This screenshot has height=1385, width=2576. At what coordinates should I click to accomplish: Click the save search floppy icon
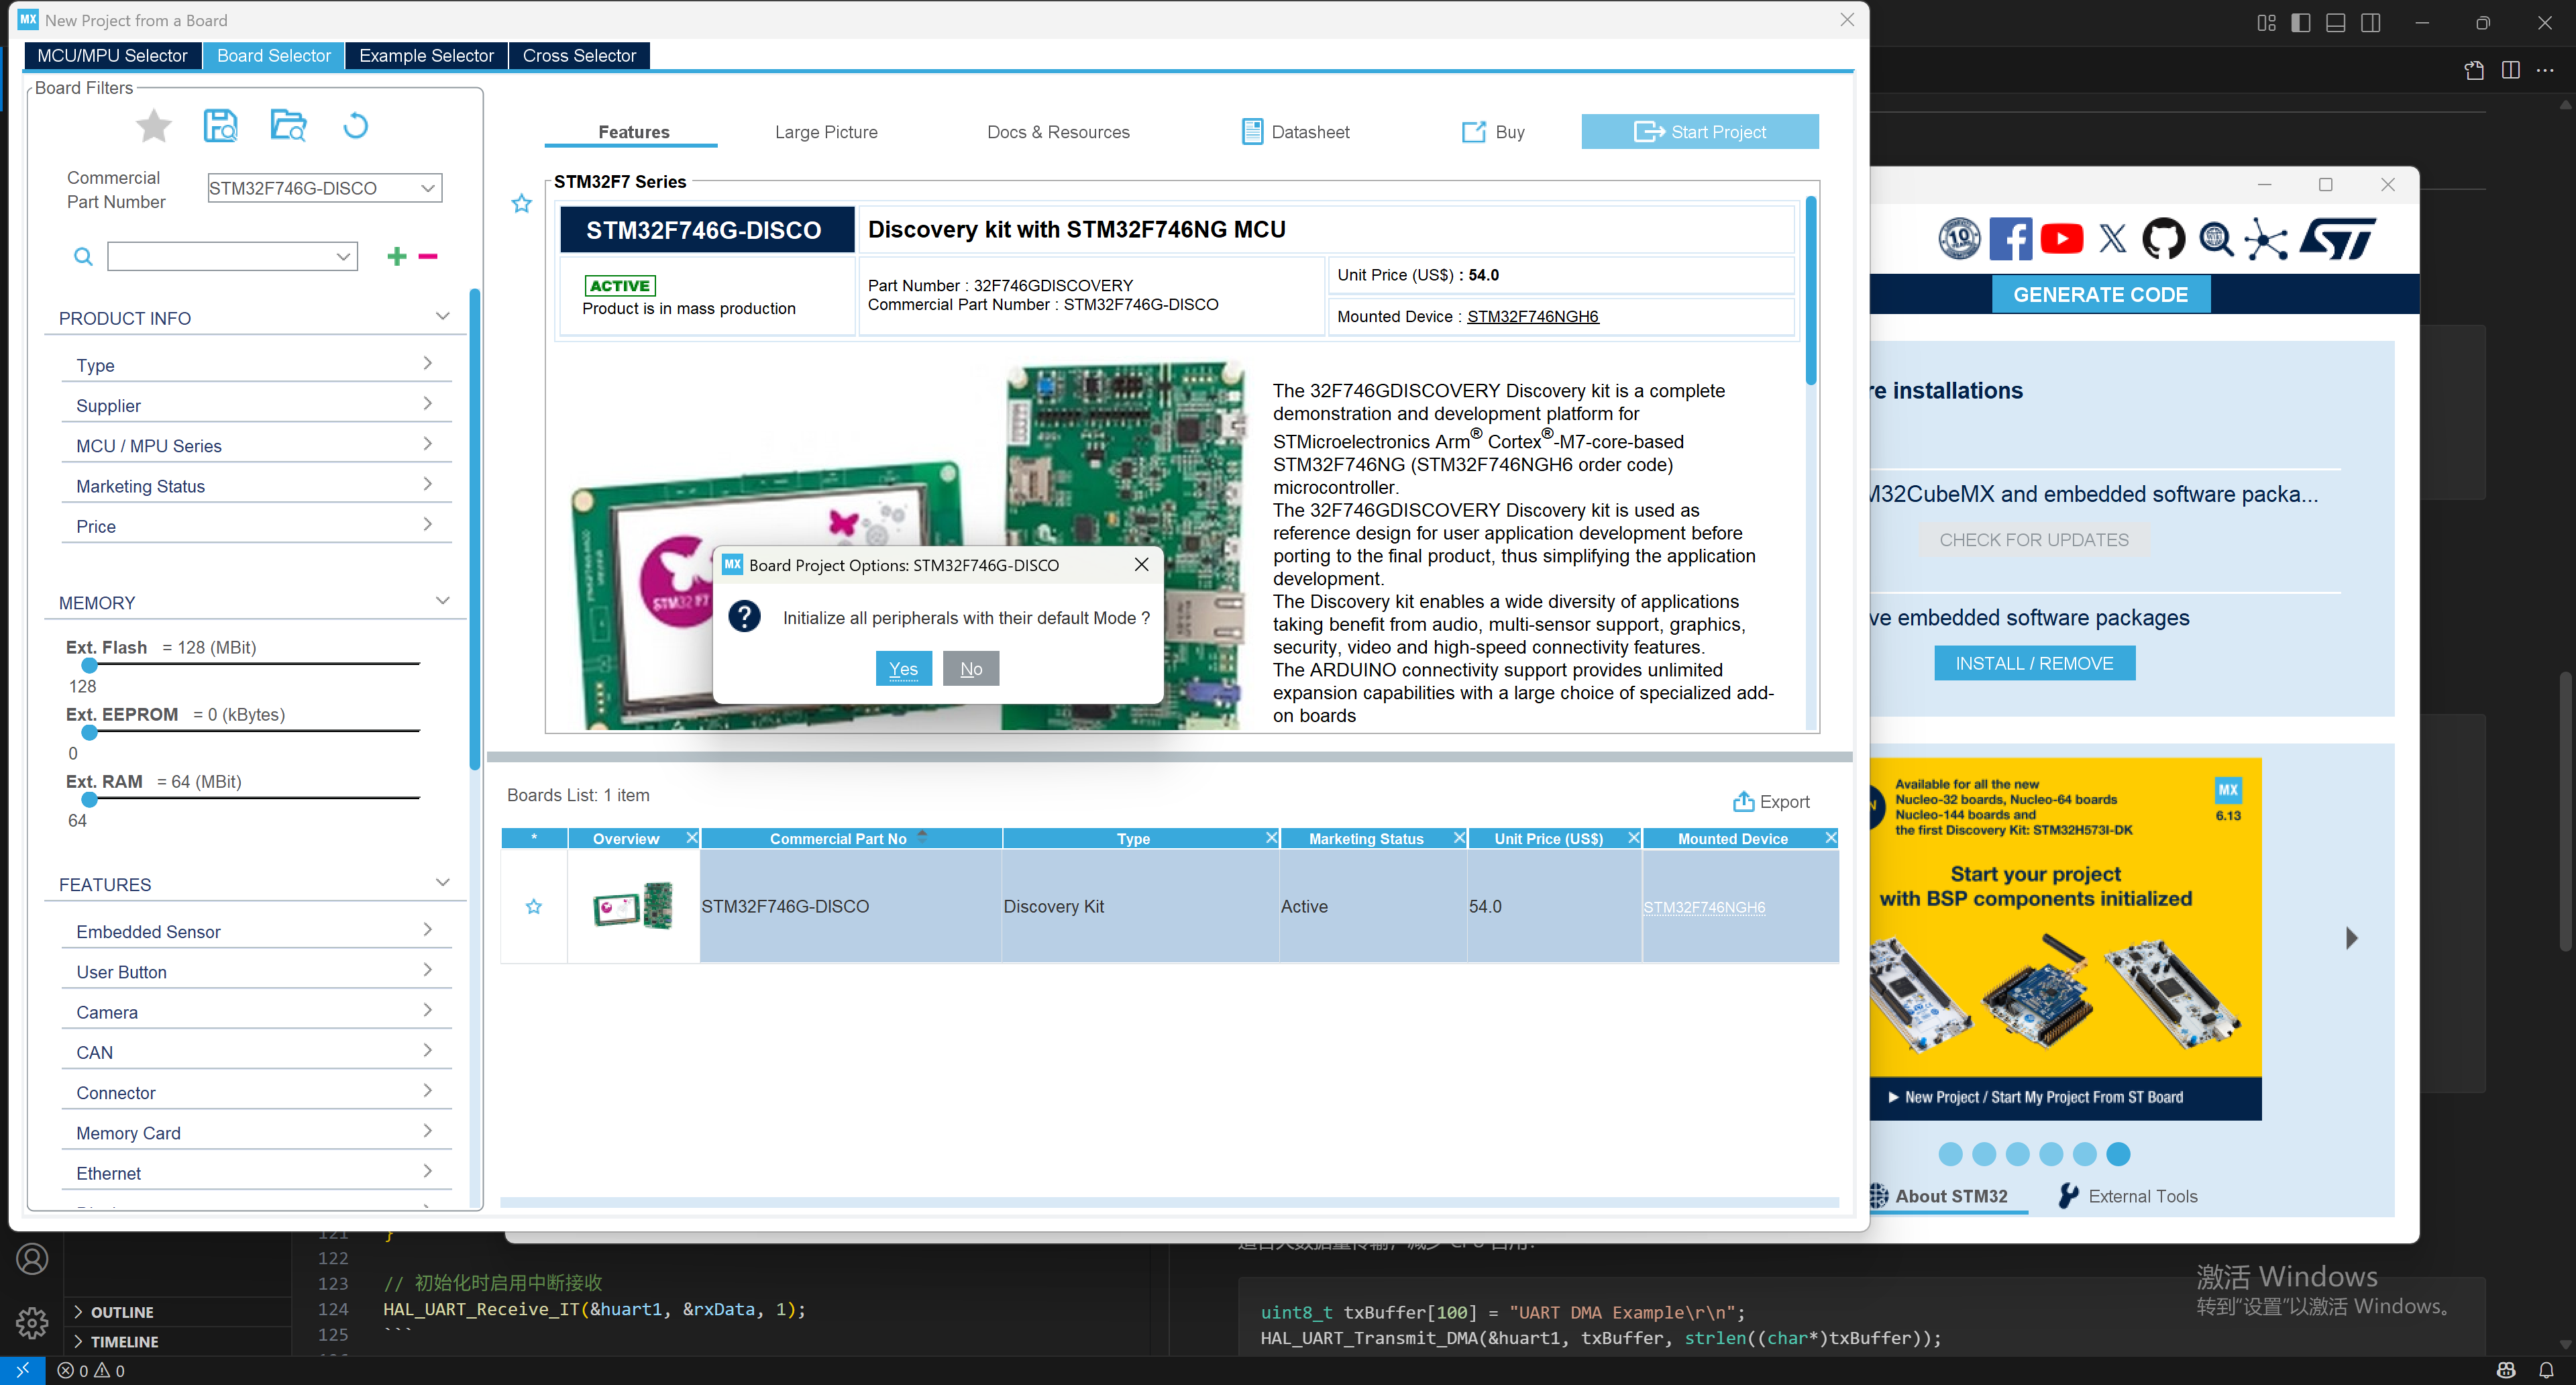220,126
